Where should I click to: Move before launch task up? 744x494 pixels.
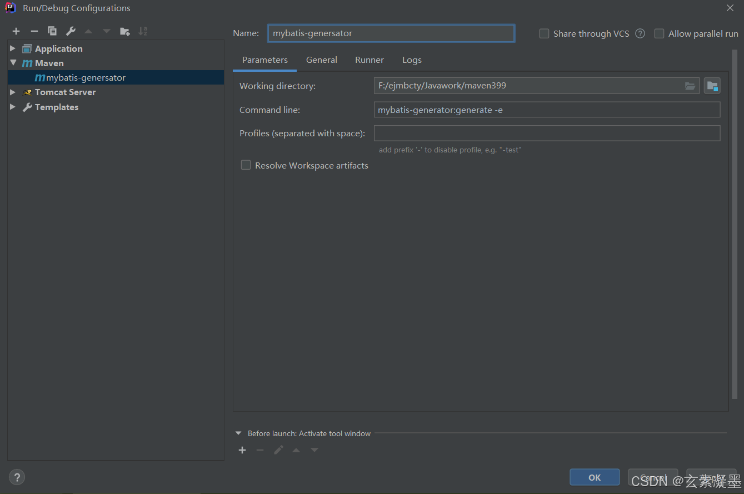(x=296, y=450)
